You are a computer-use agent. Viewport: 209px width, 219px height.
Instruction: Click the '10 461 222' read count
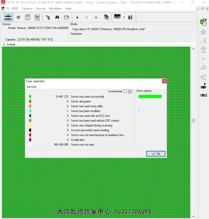[x=62, y=97]
